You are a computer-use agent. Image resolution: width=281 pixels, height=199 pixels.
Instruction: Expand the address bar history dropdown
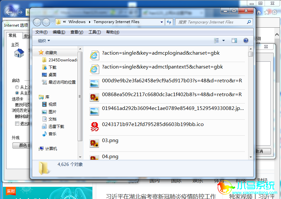click(162, 22)
